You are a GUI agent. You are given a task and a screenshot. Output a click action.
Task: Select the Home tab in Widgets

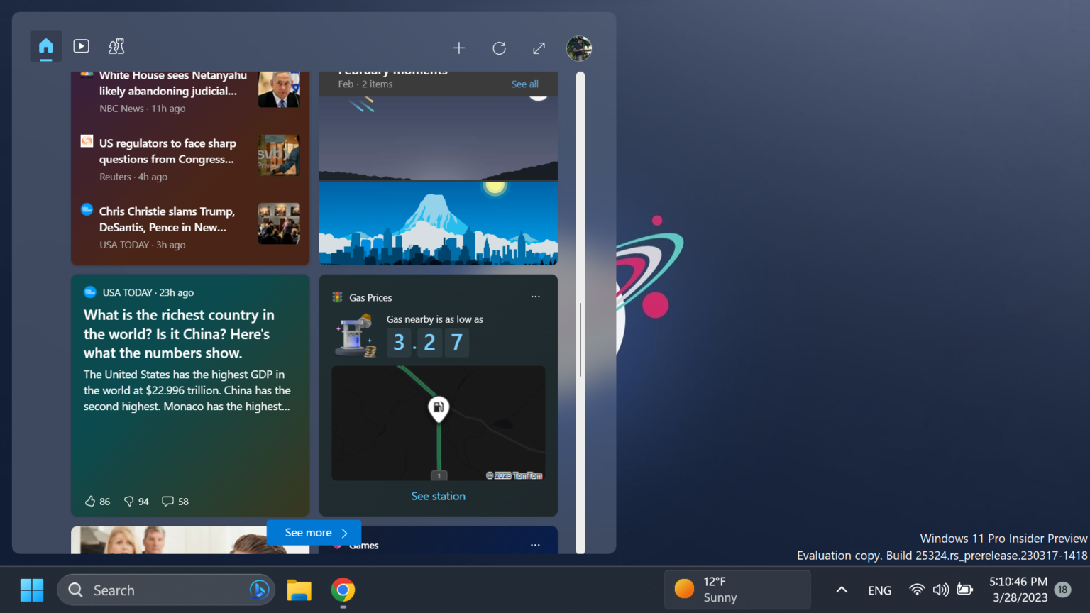pyautogui.click(x=45, y=46)
